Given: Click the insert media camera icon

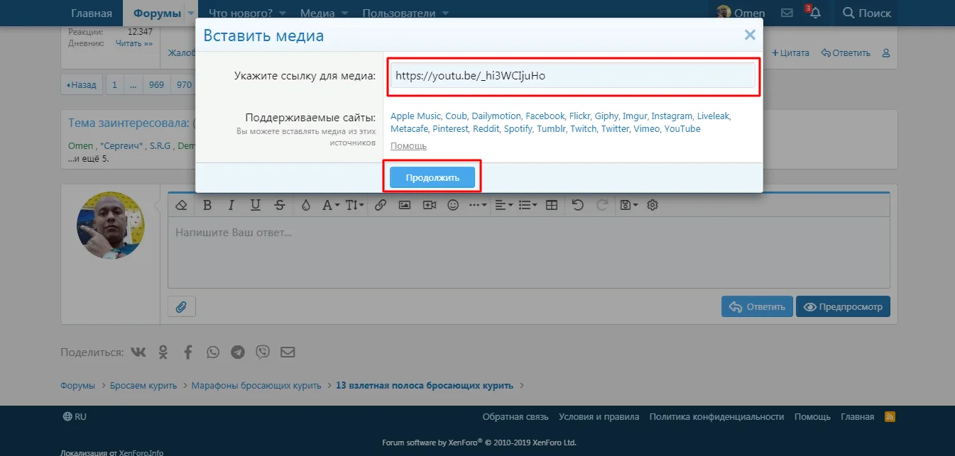Looking at the screenshot, I should point(429,205).
